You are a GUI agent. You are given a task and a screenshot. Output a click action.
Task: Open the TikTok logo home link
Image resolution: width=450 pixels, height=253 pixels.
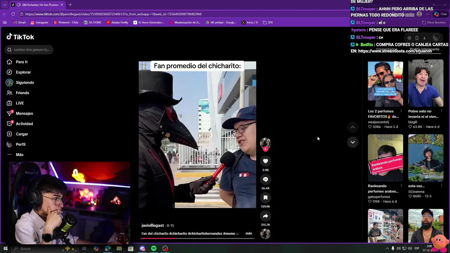click(x=20, y=37)
